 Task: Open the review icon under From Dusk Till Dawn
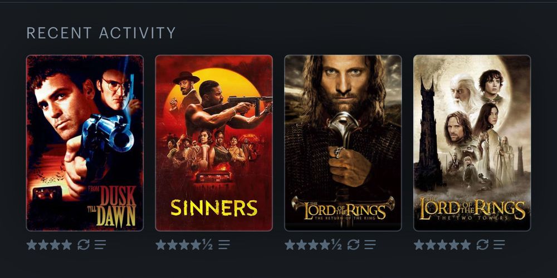100,245
